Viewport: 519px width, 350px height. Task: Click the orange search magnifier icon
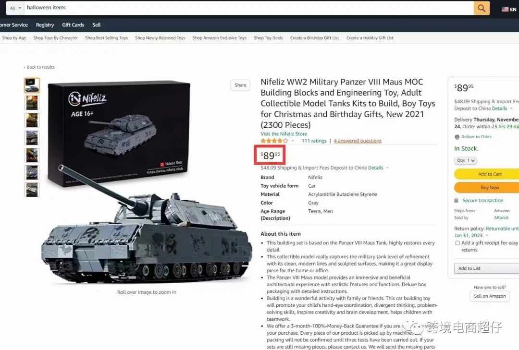tap(482, 8)
